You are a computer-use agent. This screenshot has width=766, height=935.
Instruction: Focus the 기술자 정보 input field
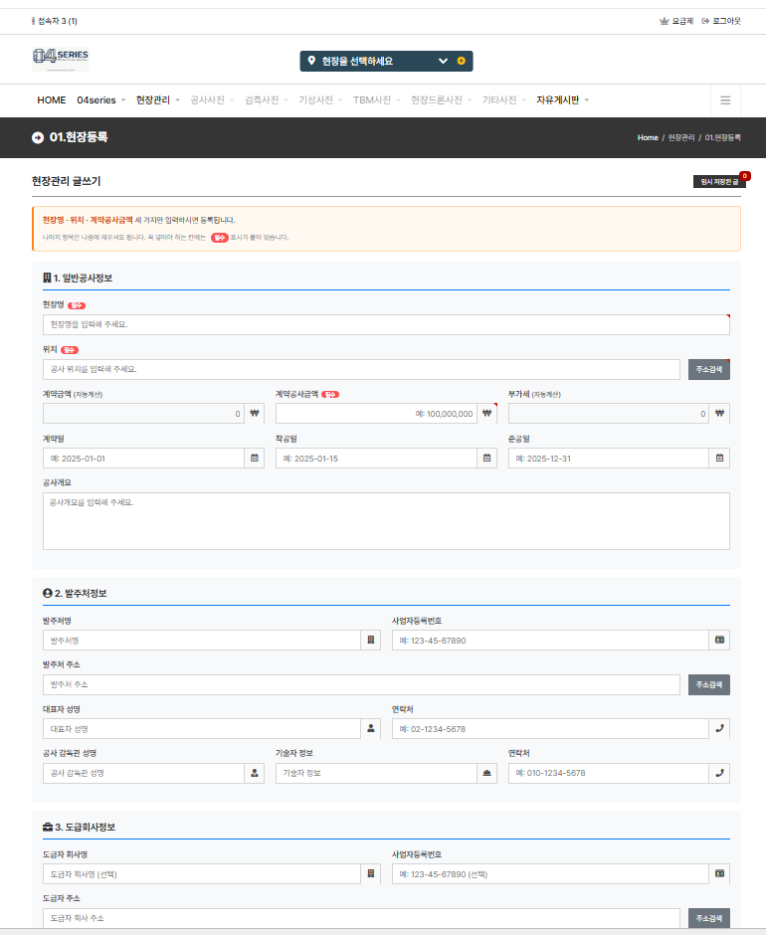pos(376,773)
